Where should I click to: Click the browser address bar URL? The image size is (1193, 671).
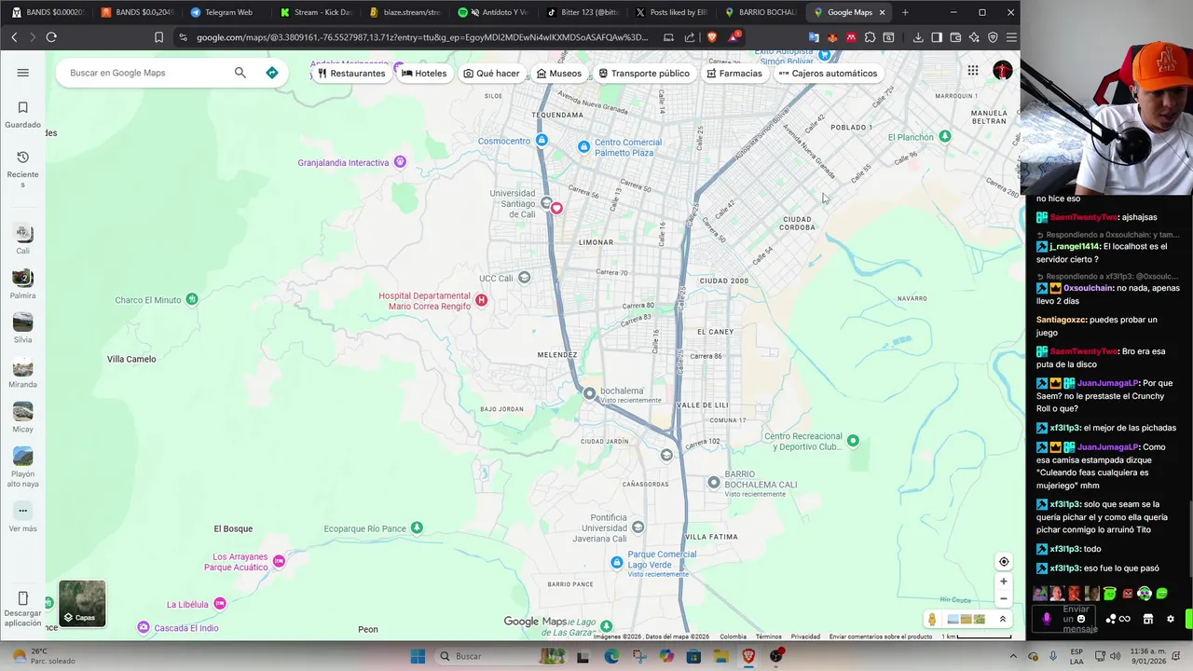click(421, 37)
